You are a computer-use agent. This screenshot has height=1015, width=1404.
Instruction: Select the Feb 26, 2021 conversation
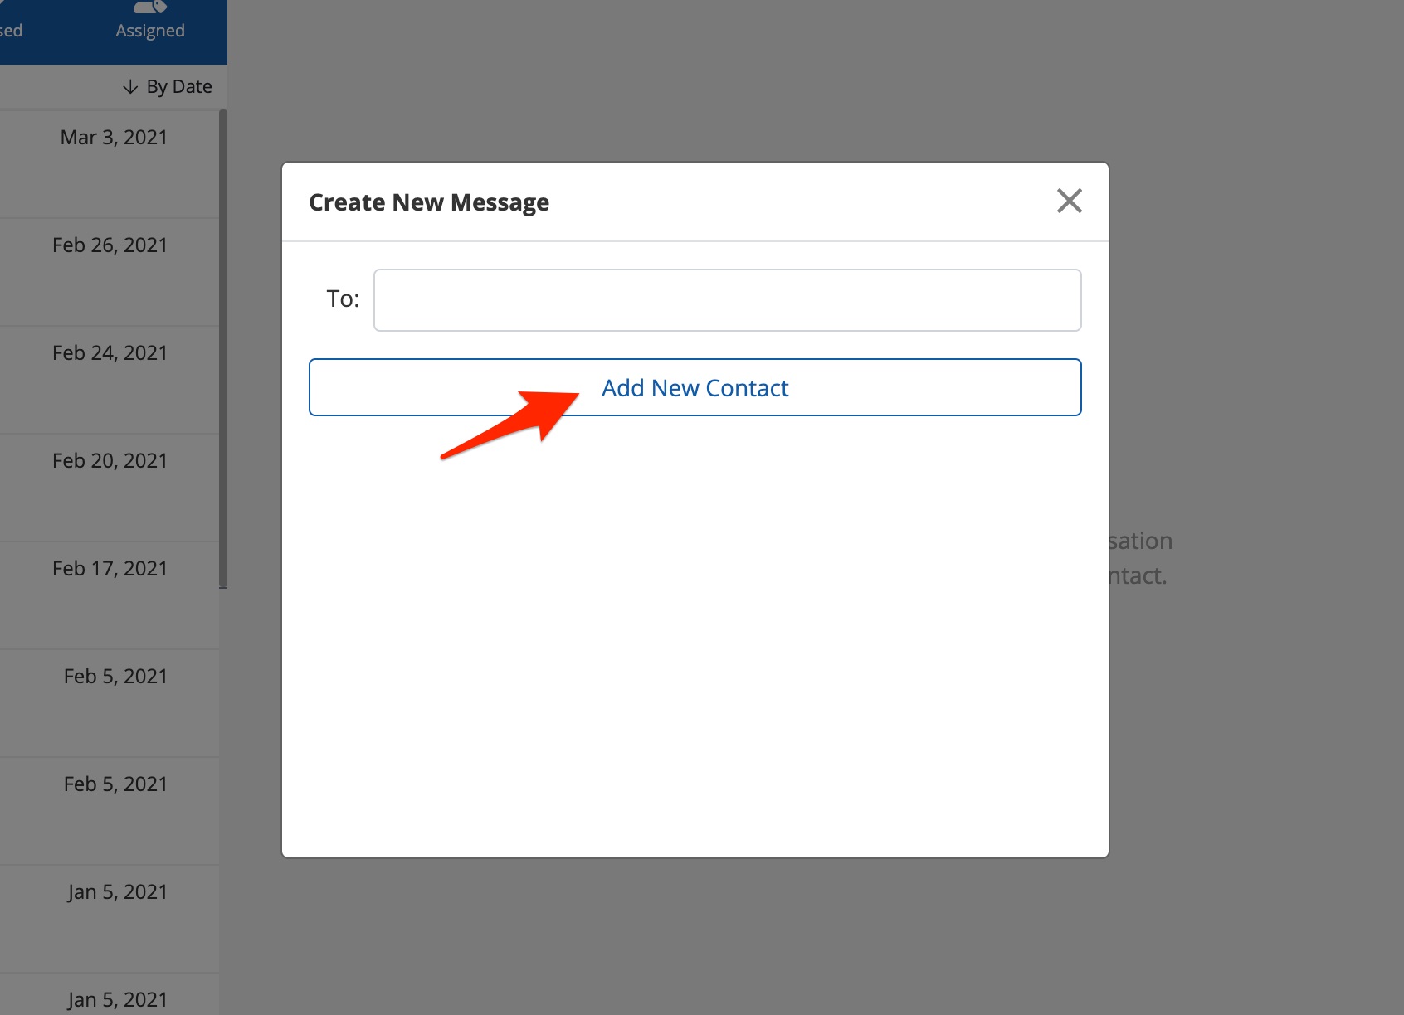coord(110,245)
